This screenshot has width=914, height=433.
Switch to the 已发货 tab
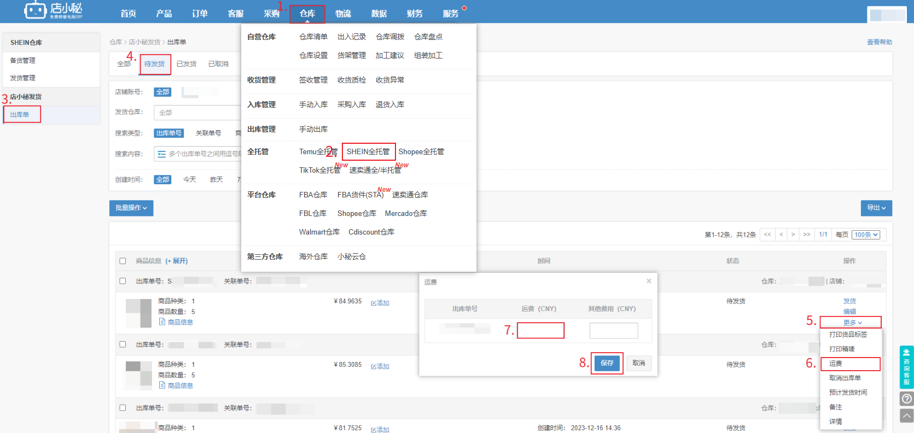[x=187, y=64]
